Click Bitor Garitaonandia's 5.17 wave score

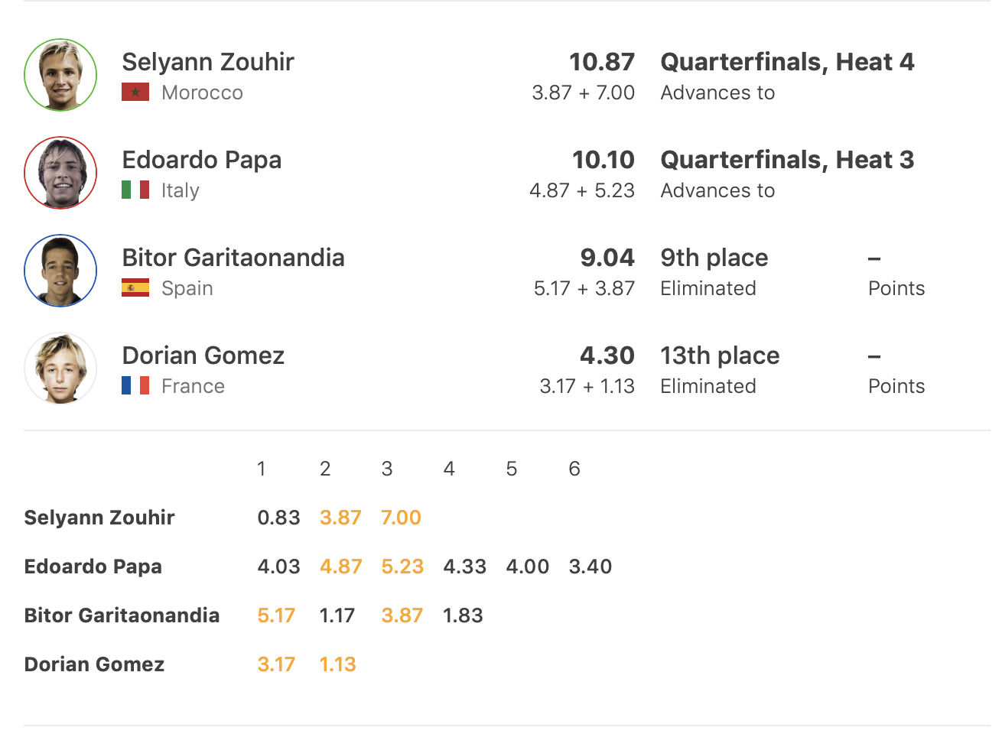pos(276,615)
